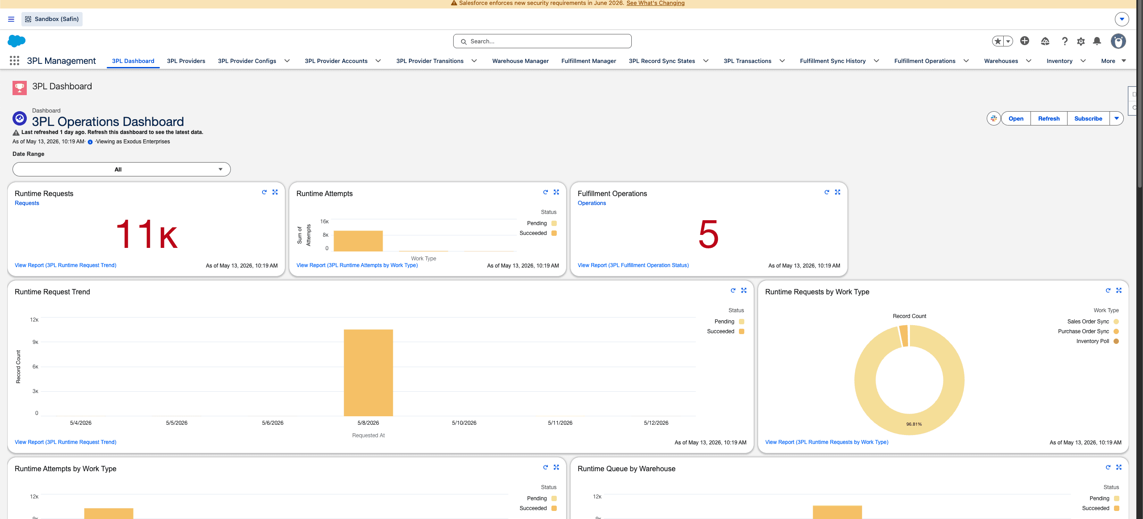The height and width of the screenshot is (519, 1143).
Task: Follow the See What's Changing link
Action: [655, 3]
